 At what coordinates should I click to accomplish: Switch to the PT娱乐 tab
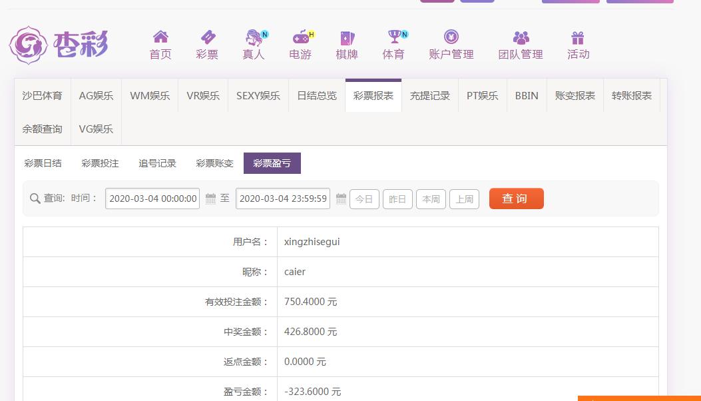pyautogui.click(x=483, y=95)
